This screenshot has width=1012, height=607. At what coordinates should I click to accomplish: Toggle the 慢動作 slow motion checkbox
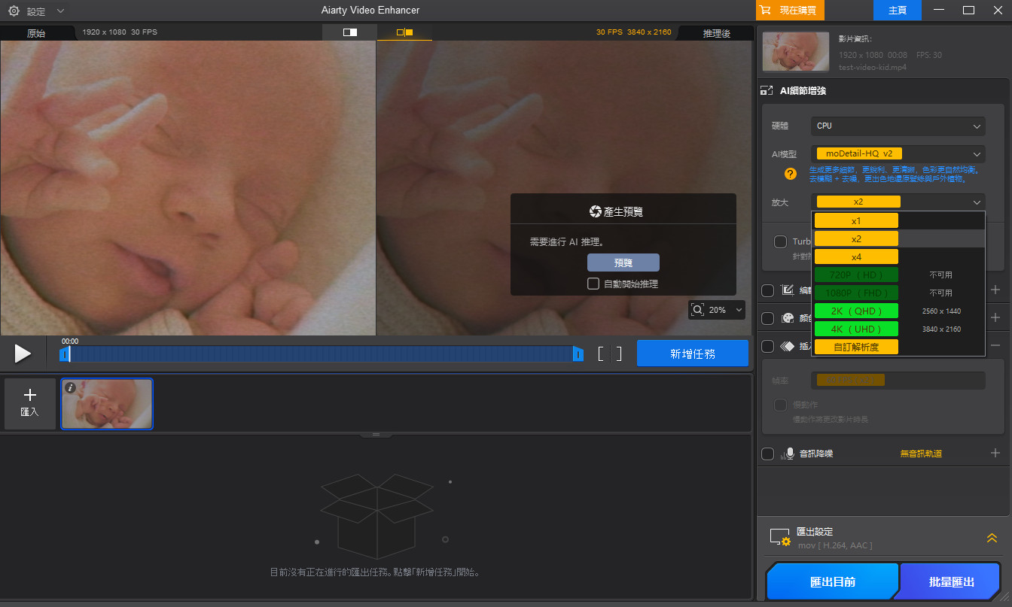point(781,405)
